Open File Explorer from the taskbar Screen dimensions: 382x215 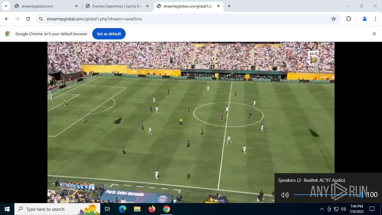[x=137, y=209]
